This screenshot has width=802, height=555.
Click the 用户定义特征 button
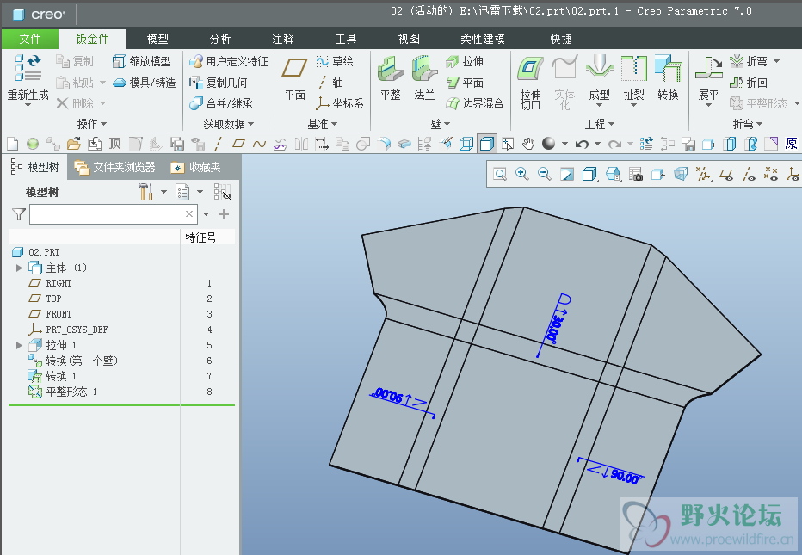228,62
